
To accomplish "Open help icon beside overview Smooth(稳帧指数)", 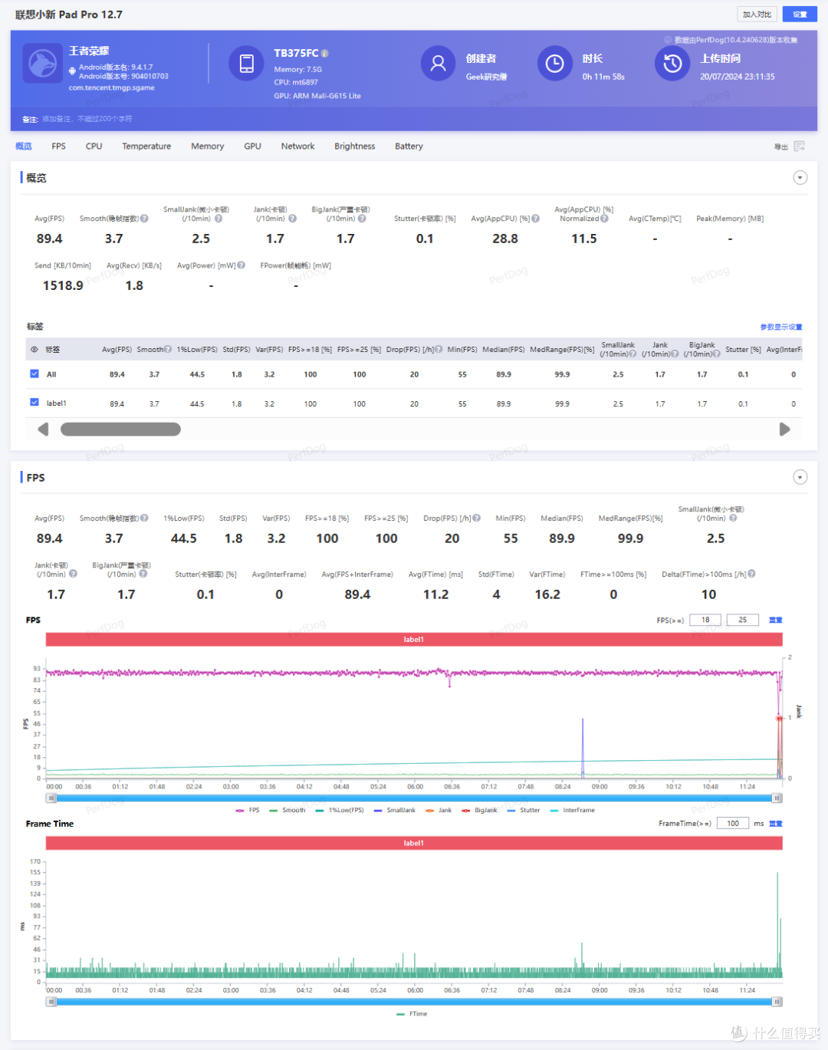I will pyautogui.click(x=144, y=219).
